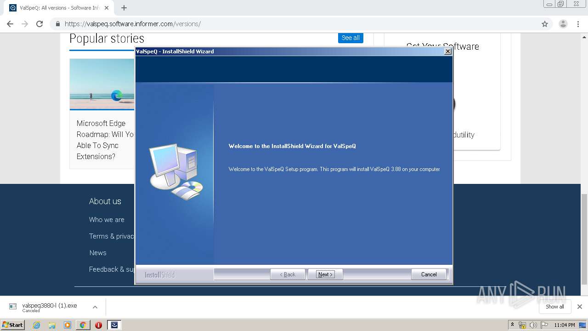
Task: Click the Popular stories heading
Action: [x=107, y=39]
